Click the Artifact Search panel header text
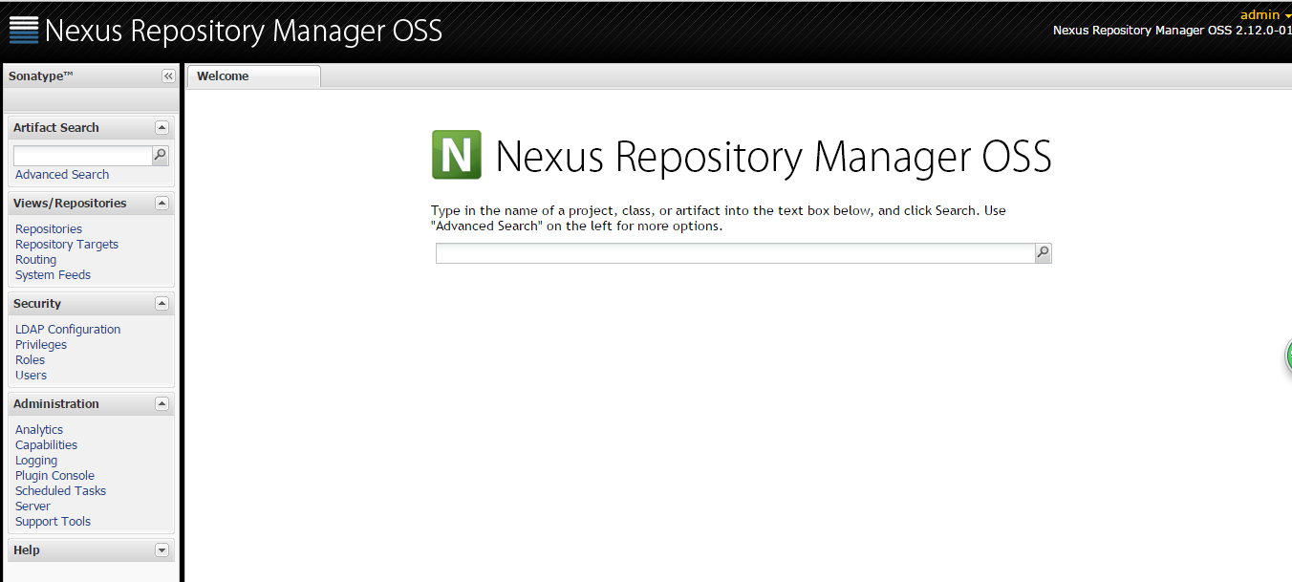The width and height of the screenshot is (1292, 582). coord(56,127)
